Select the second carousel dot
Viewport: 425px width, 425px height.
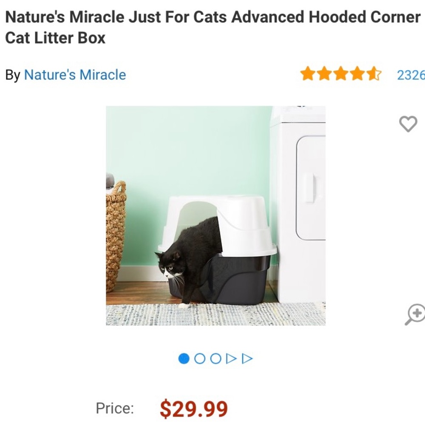pyautogui.click(x=199, y=359)
